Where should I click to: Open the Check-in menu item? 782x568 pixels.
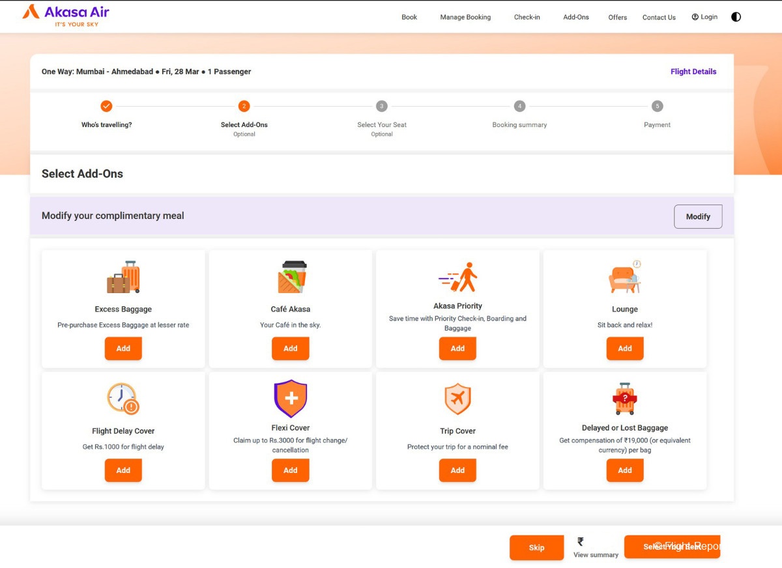pos(527,17)
